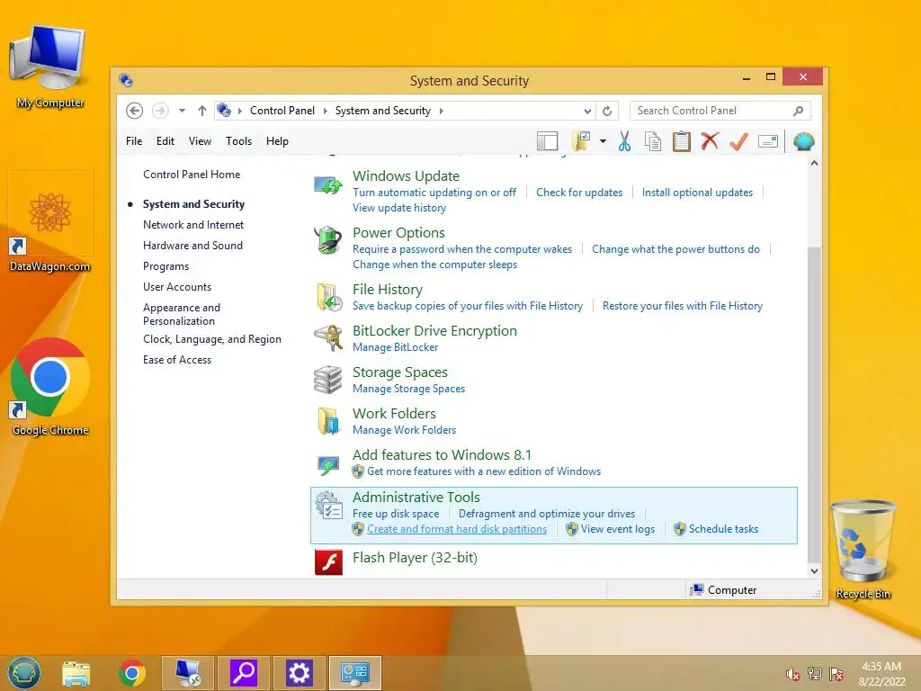Image resolution: width=921 pixels, height=691 pixels.
Task: Click Schedule tasks link
Action: point(723,529)
